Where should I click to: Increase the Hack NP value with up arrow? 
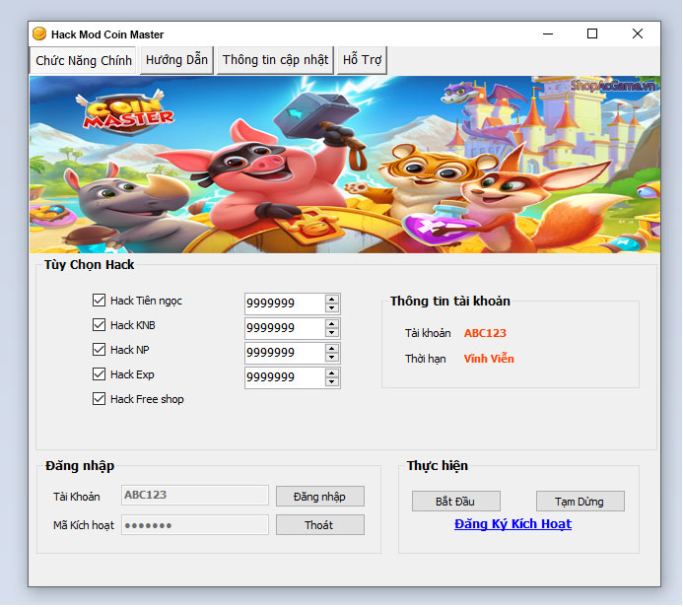(x=332, y=349)
